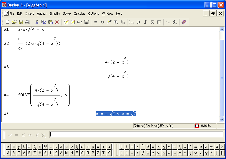226x159 pixels.
Task: Open the Limit (lim) tool
Action: click(x=132, y=22)
